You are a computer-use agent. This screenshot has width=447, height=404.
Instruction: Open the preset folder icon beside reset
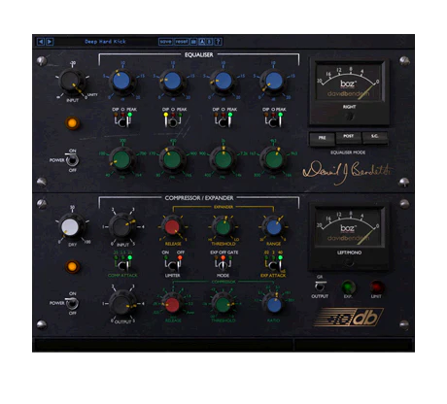tap(193, 42)
